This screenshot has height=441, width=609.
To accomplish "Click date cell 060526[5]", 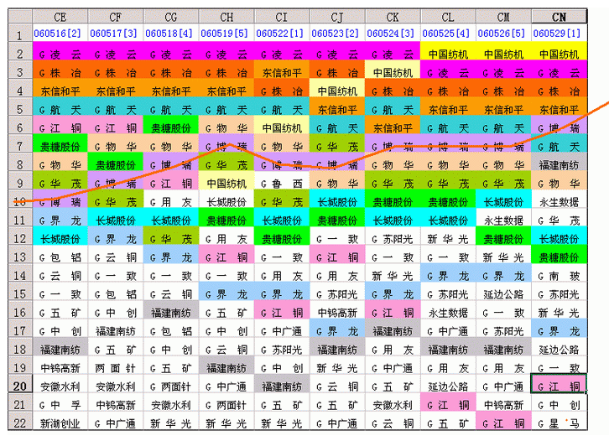I will (503, 34).
